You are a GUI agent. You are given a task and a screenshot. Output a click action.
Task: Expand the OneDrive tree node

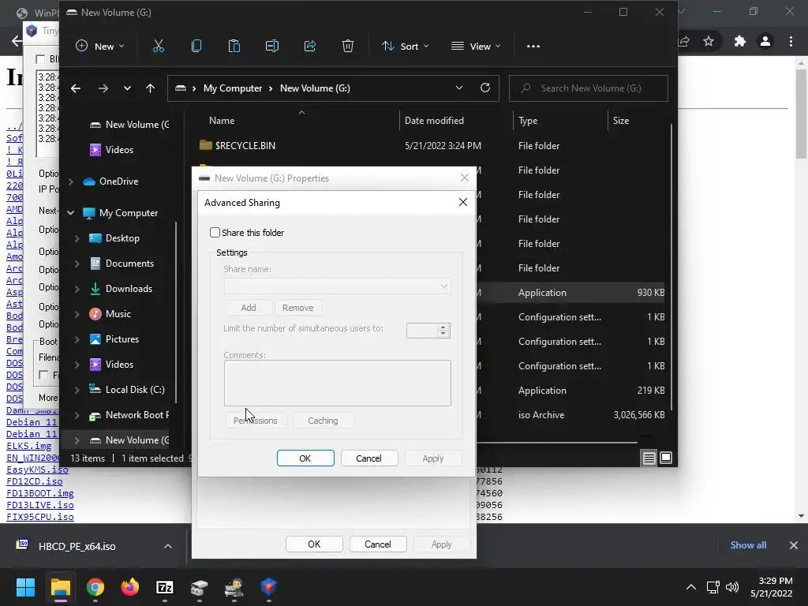point(70,181)
